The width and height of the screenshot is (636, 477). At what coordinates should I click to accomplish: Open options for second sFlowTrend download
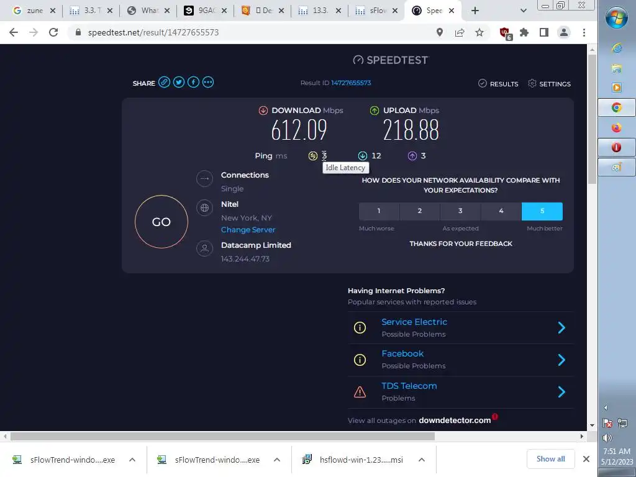[x=277, y=460]
